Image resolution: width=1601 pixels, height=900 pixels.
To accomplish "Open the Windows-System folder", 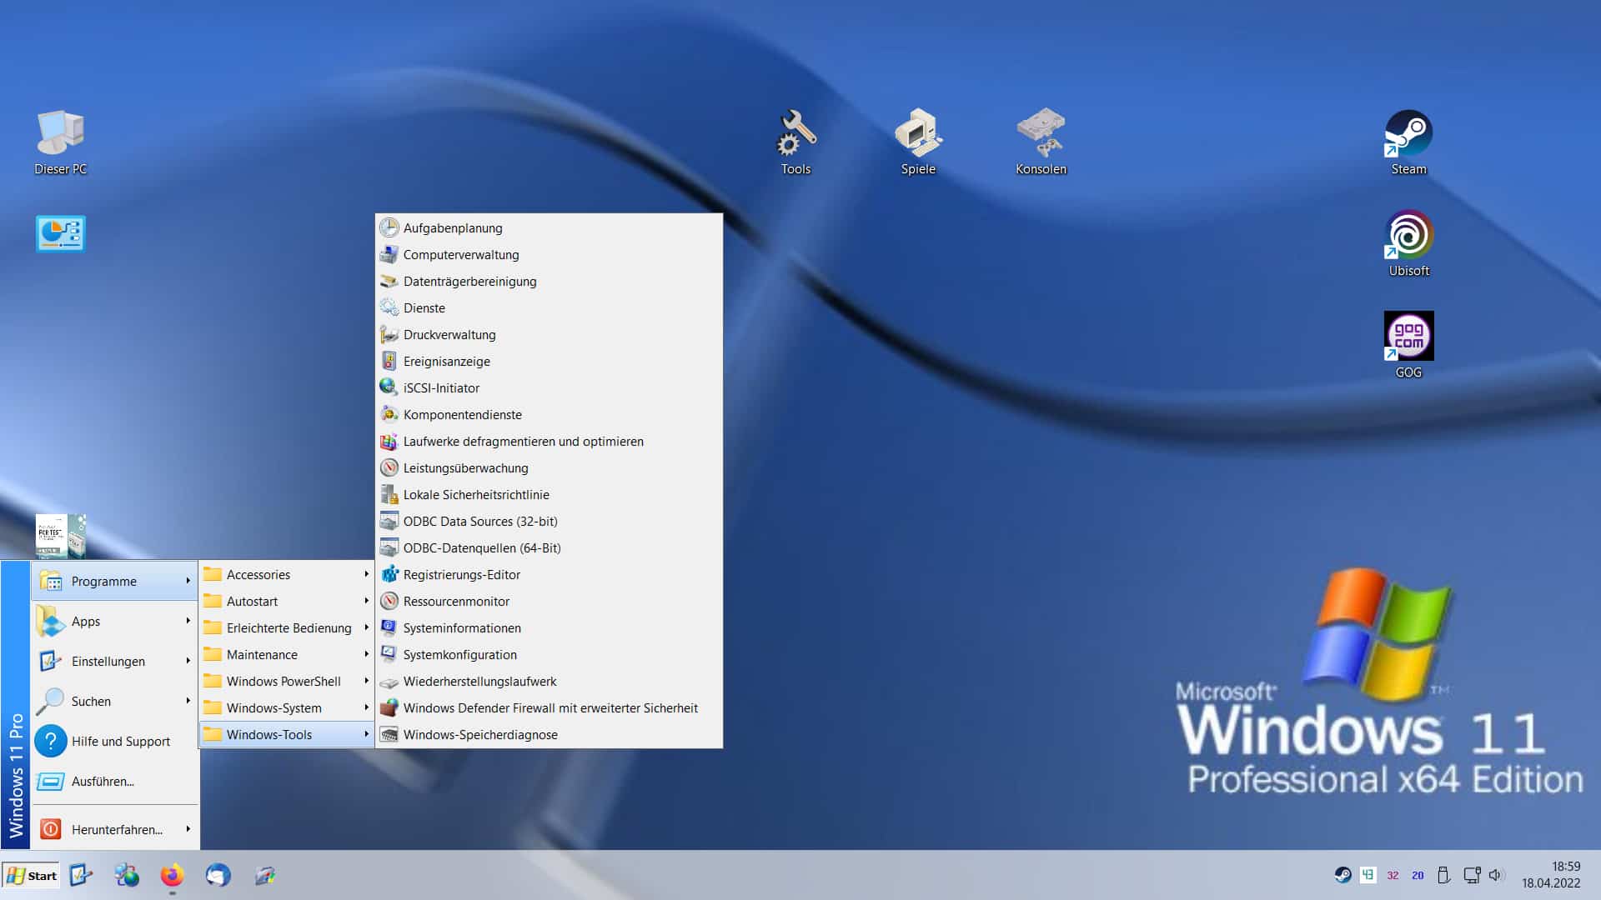I will pos(287,707).
